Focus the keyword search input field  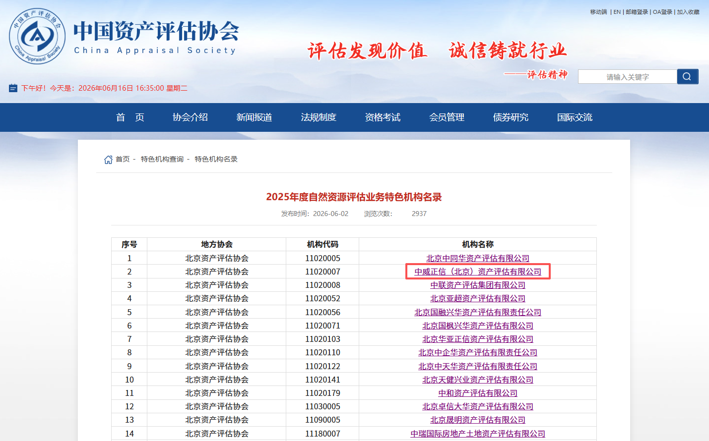pyautogui.click(x=628, y=77)
